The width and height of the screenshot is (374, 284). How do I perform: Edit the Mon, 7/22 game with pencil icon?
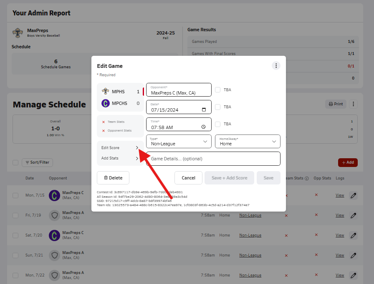point(353,275)
